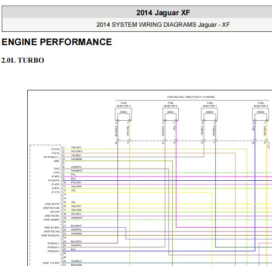
Task: Click the 'EMC' signal label
Action: click(57, 161)
